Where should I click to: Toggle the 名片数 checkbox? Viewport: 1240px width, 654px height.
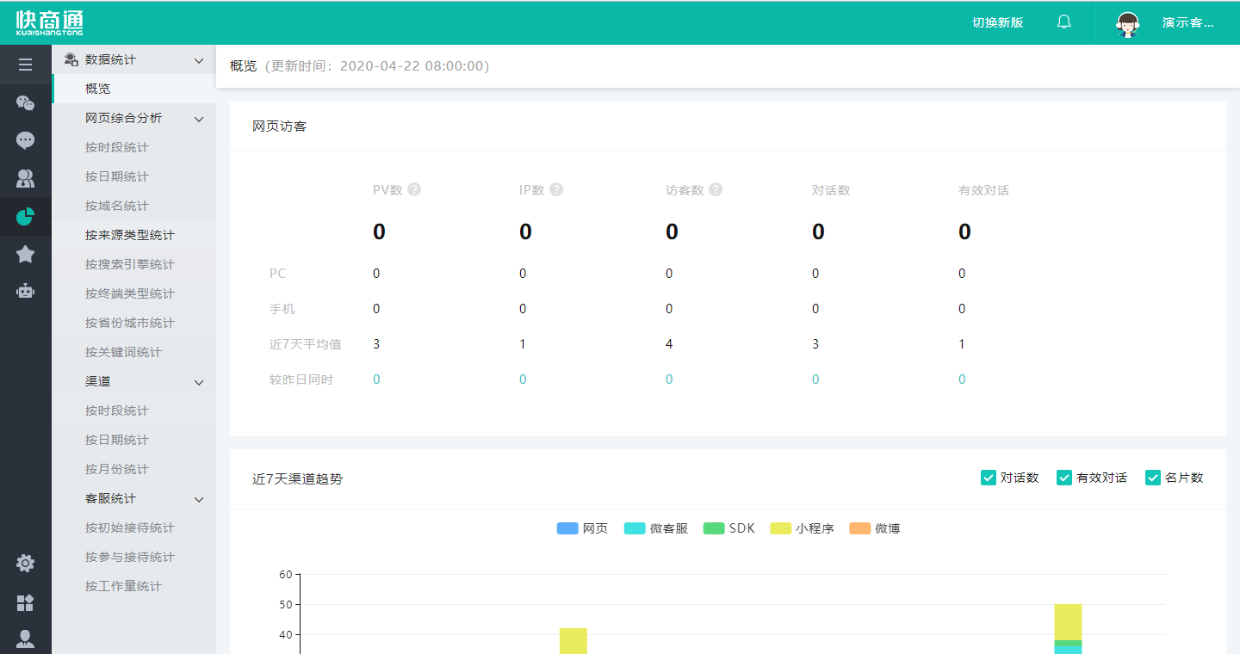pyautogui.click(x=1153, y=478)
